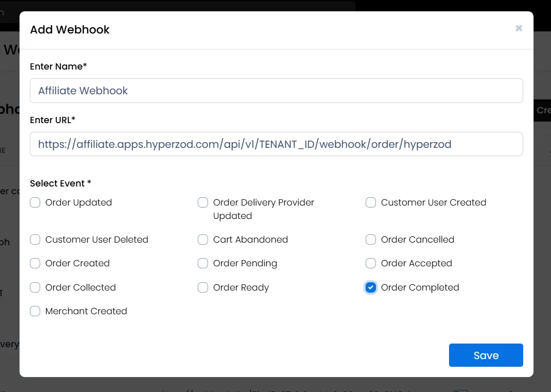Tick the Order Ready event

coord(203,287)
